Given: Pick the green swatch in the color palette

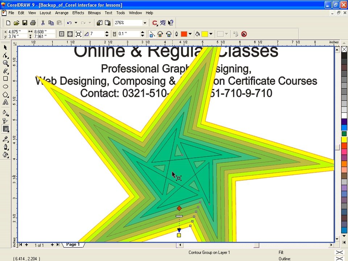Looking at the screenshot, I should [344, 134].
